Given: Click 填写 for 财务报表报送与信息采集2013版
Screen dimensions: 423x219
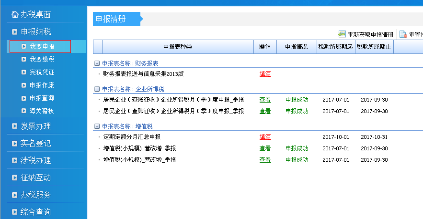Looking at the screenshot, I should 265,74.
